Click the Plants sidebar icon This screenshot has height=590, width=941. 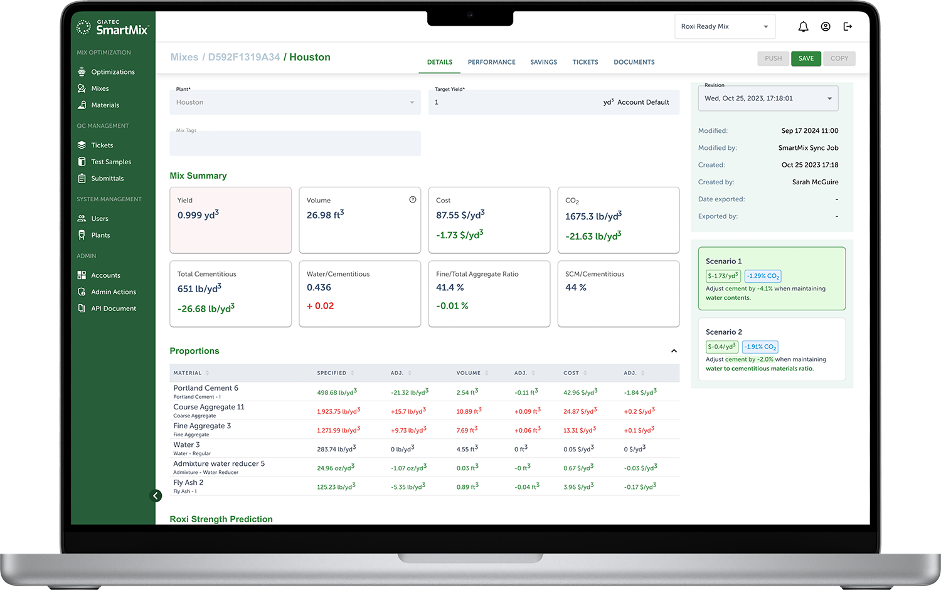82,235
